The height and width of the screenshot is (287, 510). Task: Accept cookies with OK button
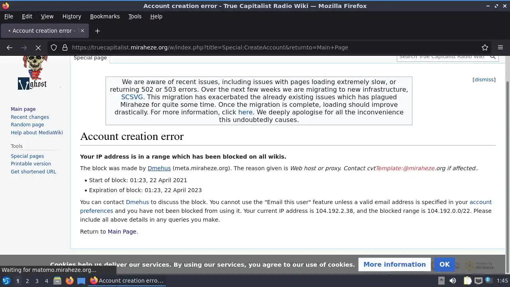tap(445, 265)
